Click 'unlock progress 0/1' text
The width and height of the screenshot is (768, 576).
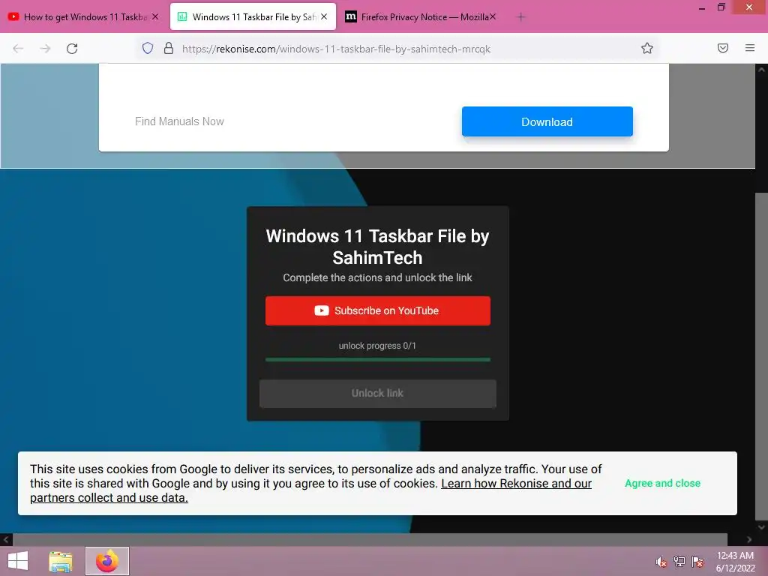[378, 345]
